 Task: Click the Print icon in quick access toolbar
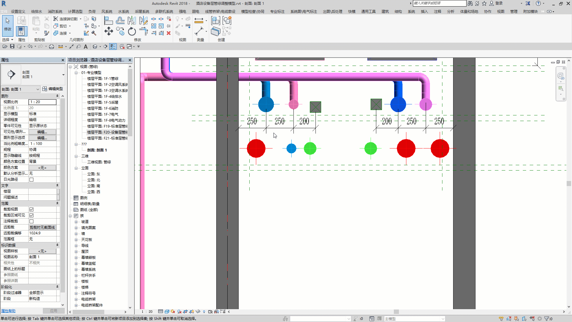pyautogui.click(x=52, y=47)
